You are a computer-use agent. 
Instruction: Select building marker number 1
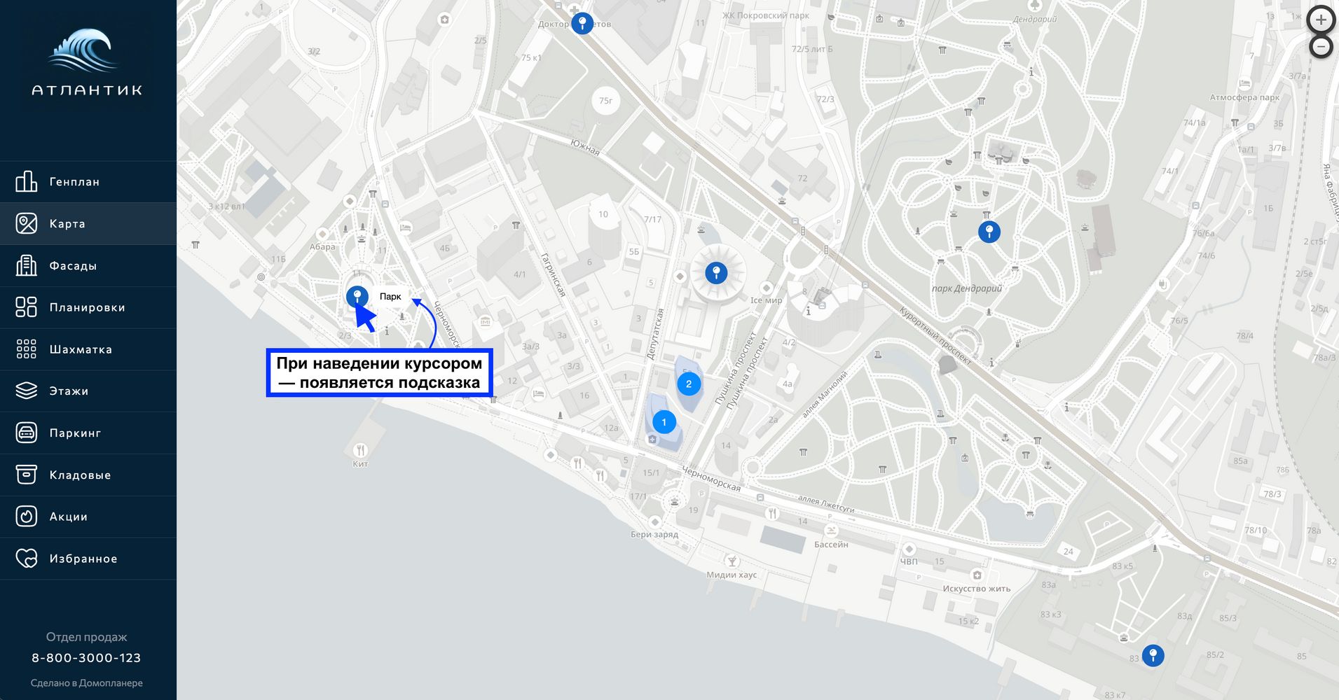pos(664,422)
